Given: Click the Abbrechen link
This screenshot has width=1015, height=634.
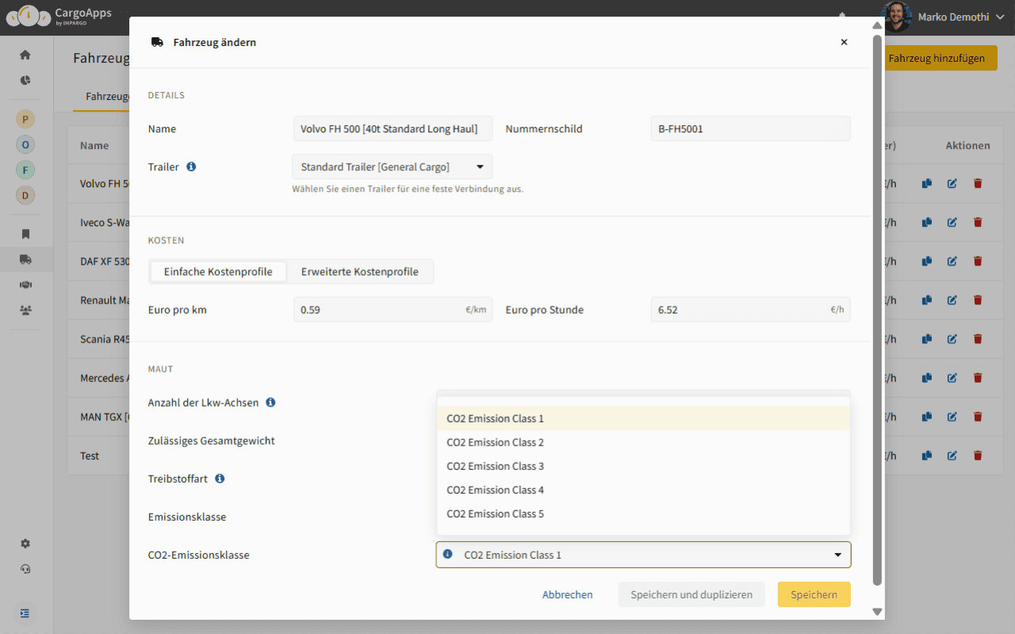Looking at the screenshot, I should click(x=567, y=594).
